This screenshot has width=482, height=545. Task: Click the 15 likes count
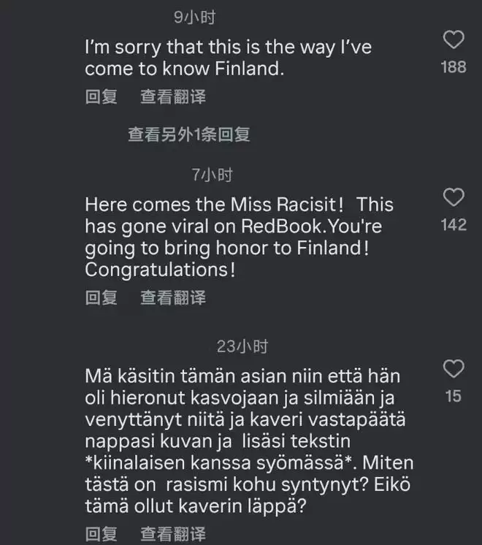[x=454, y=397]
